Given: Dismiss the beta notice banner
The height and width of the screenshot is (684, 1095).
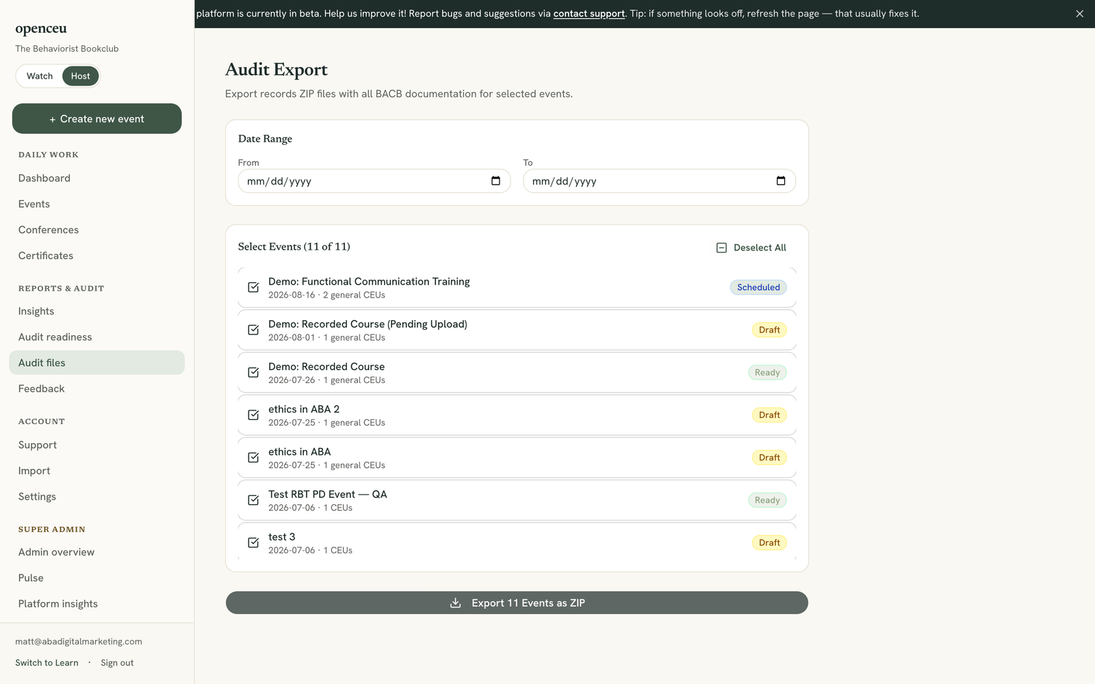Looking at the screenshot, I should [1079, 14].
